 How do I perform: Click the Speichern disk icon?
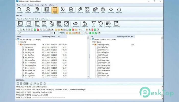click(116, 23)
